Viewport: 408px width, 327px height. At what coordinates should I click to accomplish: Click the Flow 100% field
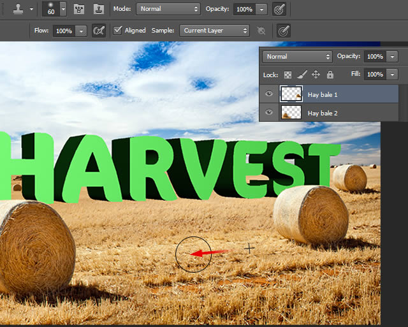[x=64, y=31]
